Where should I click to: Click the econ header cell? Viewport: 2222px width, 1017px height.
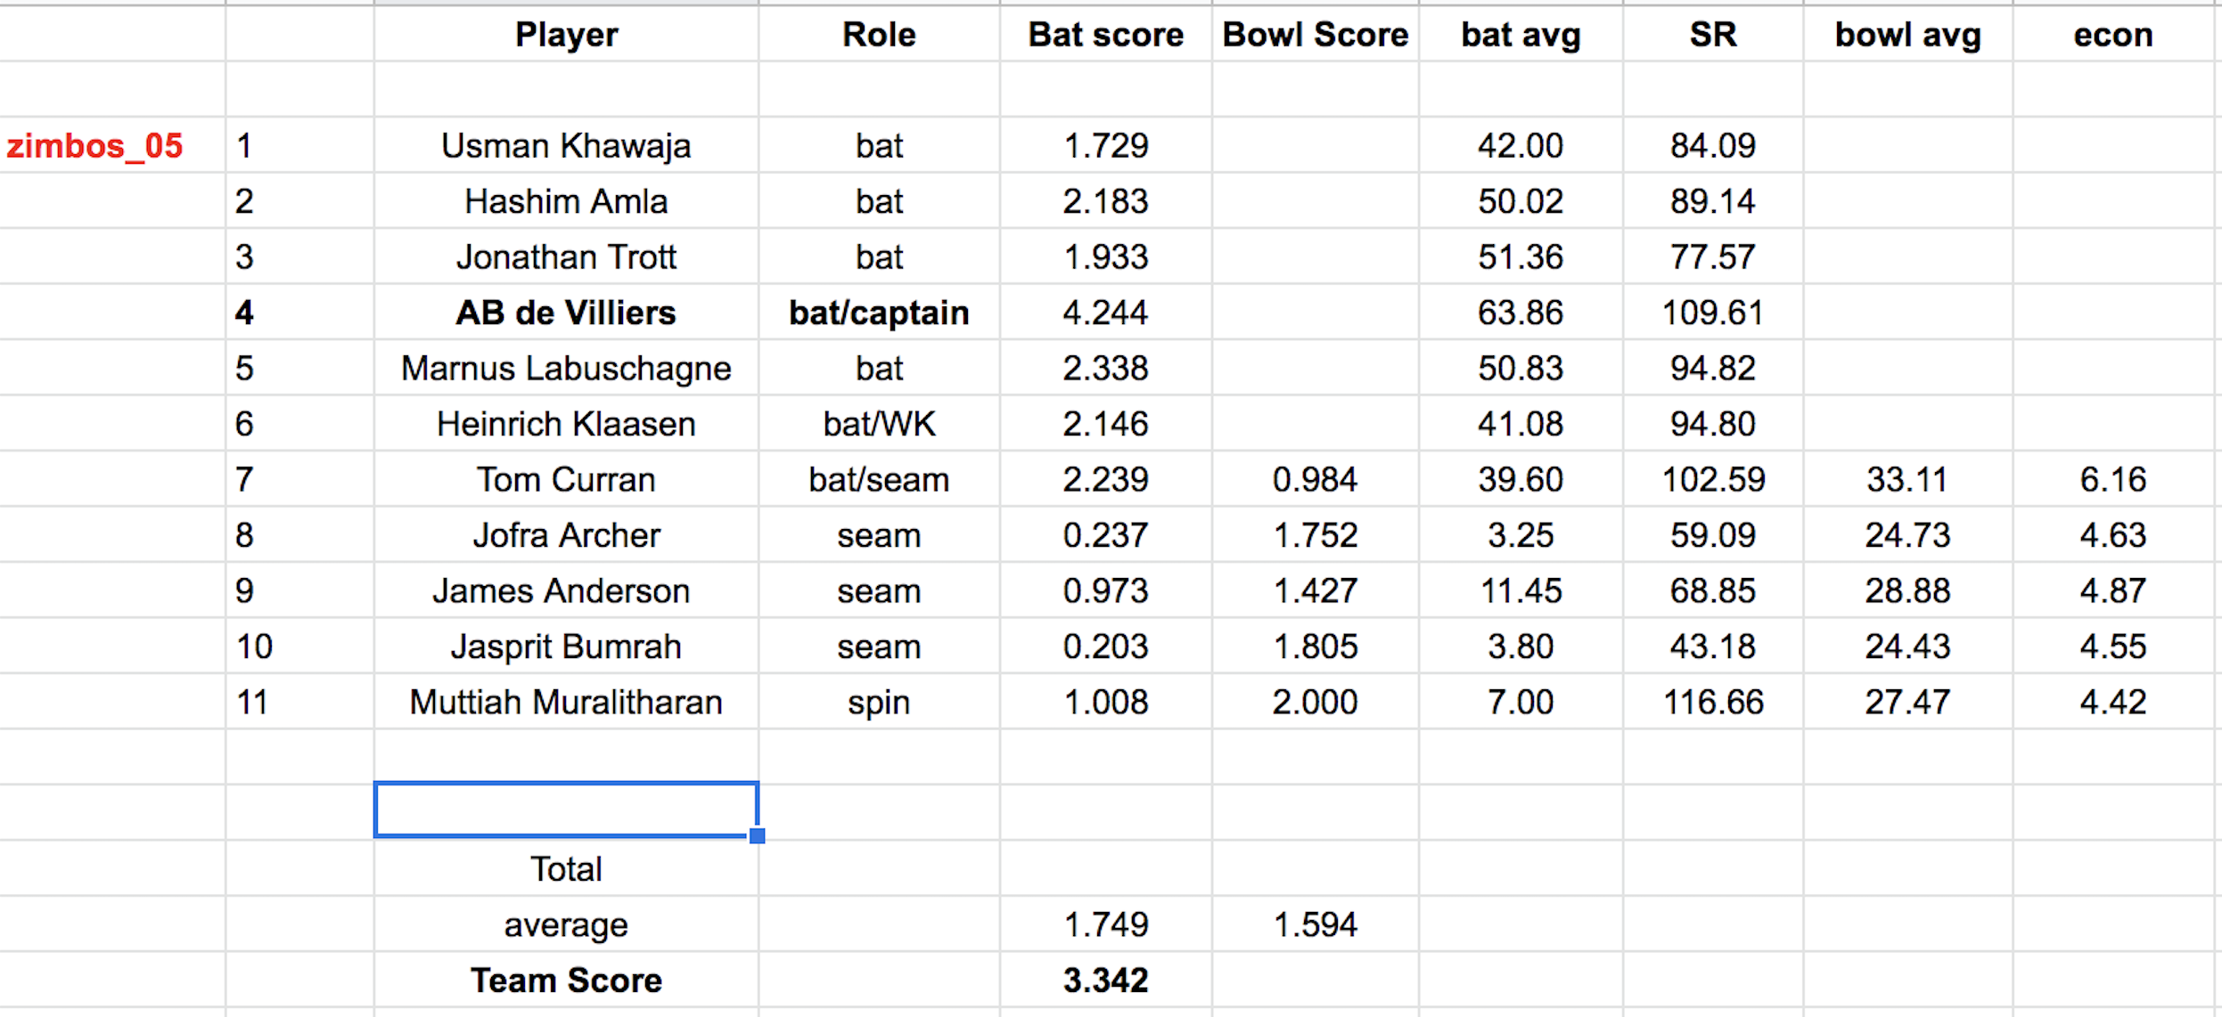tap(2113, 34)
